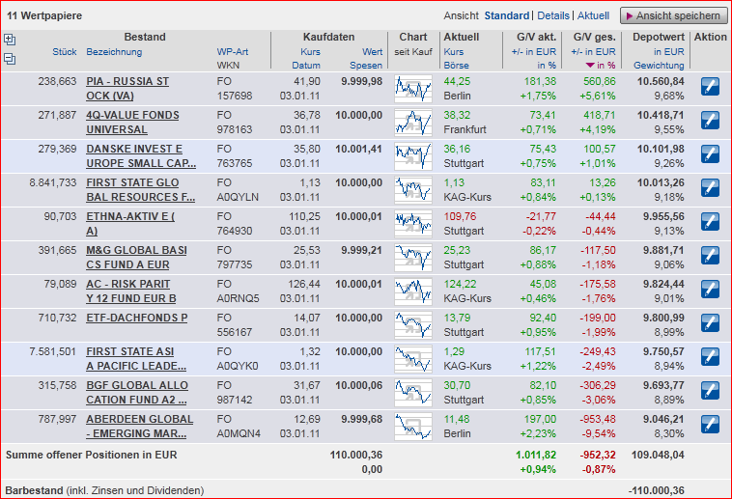Open action icon for BGF Global Allocation
Screen dimensions: 732x499
pos(710,391)
